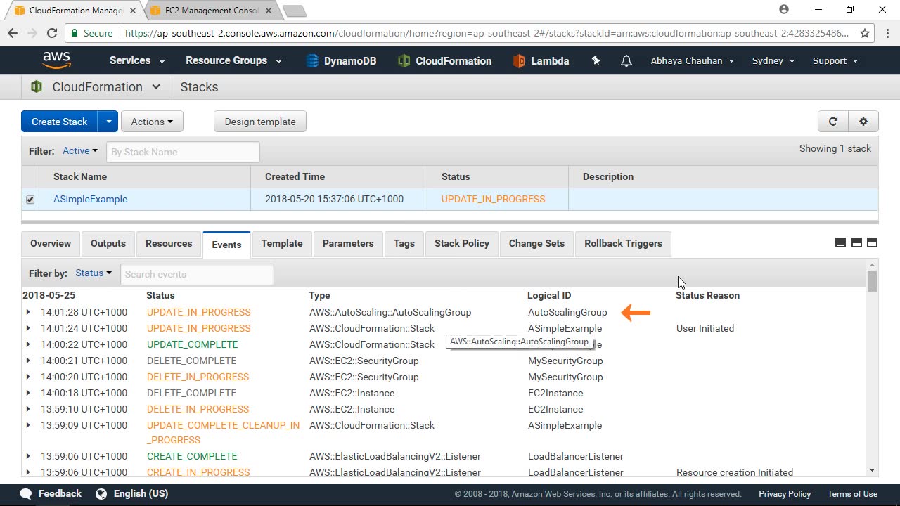900x506 pixels.
Task: Reload the browser page
Action: tap(52, 33)
